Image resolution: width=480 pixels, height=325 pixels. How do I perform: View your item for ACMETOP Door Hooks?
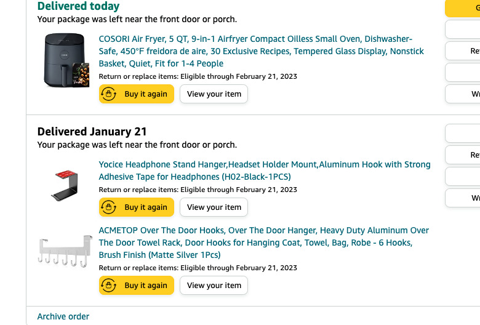[214, 285]
